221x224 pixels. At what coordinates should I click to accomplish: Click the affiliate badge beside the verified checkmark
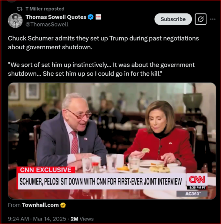[98, 17]
